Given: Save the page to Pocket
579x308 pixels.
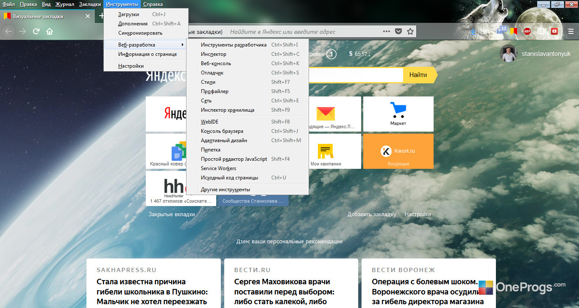Looking at the screenshot, I should pyautogui.click(x=398, y=31).
